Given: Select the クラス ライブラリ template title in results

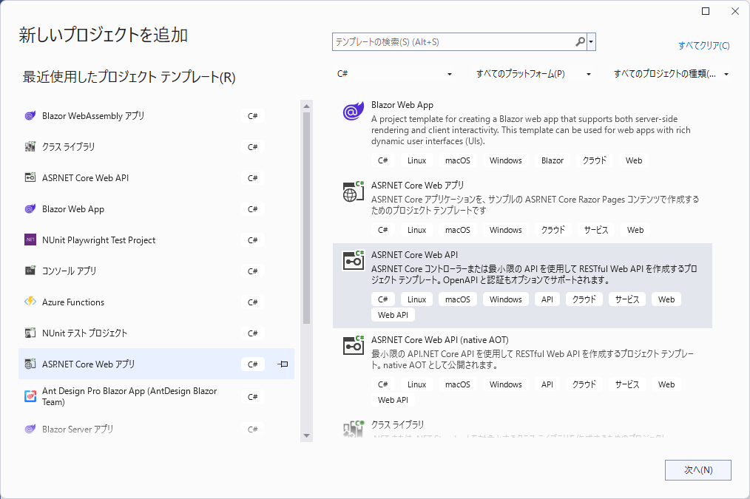Looking at the screenshot, I should pos(397,424).
